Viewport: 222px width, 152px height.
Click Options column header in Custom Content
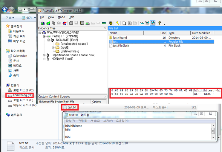coord(99,102)
